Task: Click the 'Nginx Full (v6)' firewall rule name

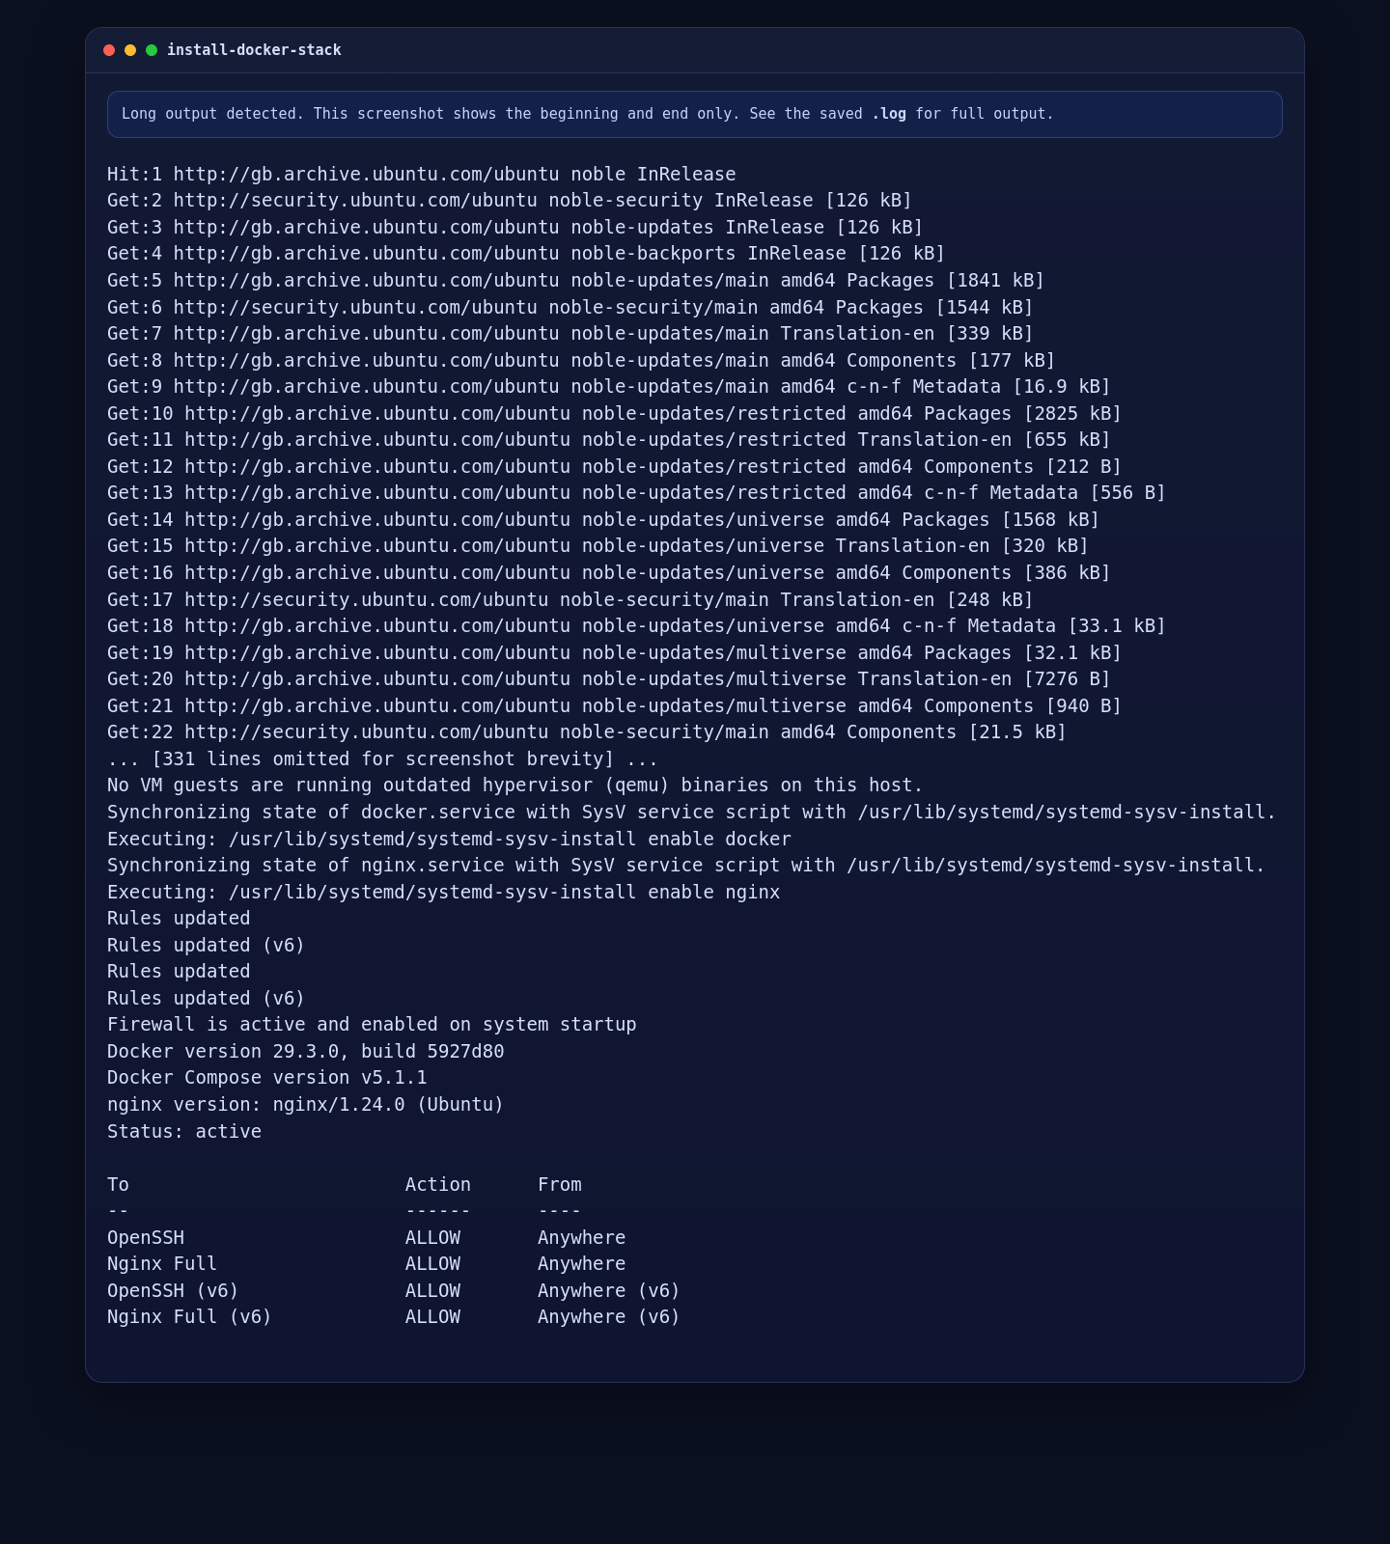Action: tap(190, 1317)
